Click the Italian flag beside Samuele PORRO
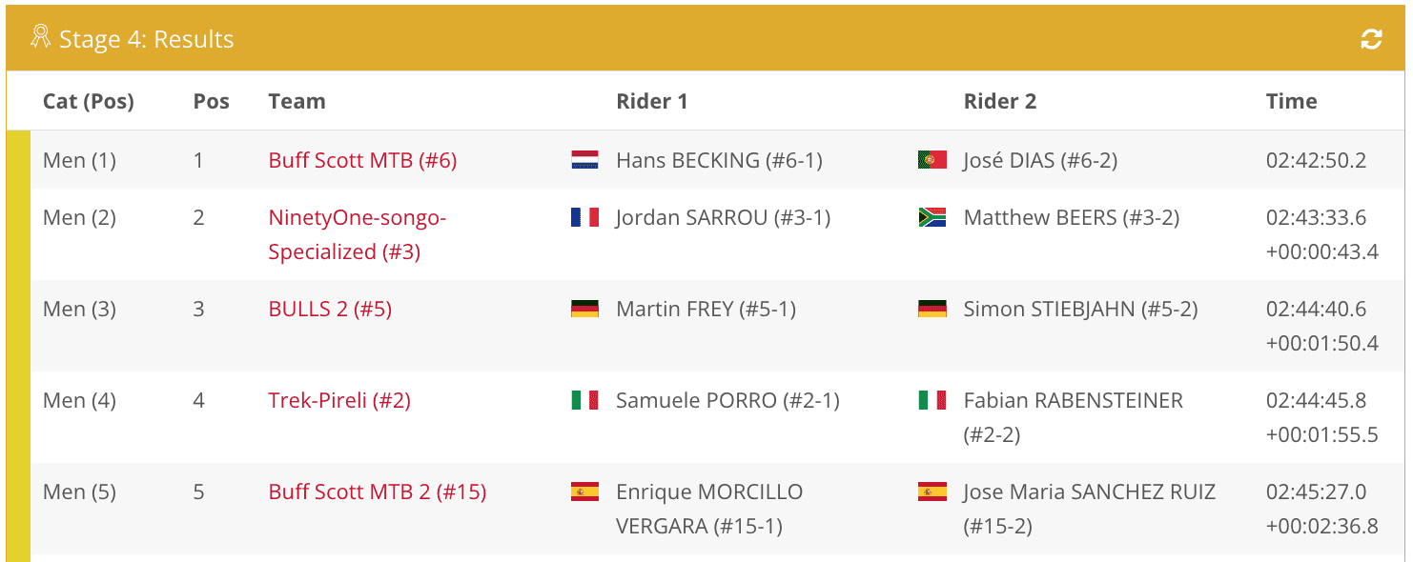 (x=584, y=400)
